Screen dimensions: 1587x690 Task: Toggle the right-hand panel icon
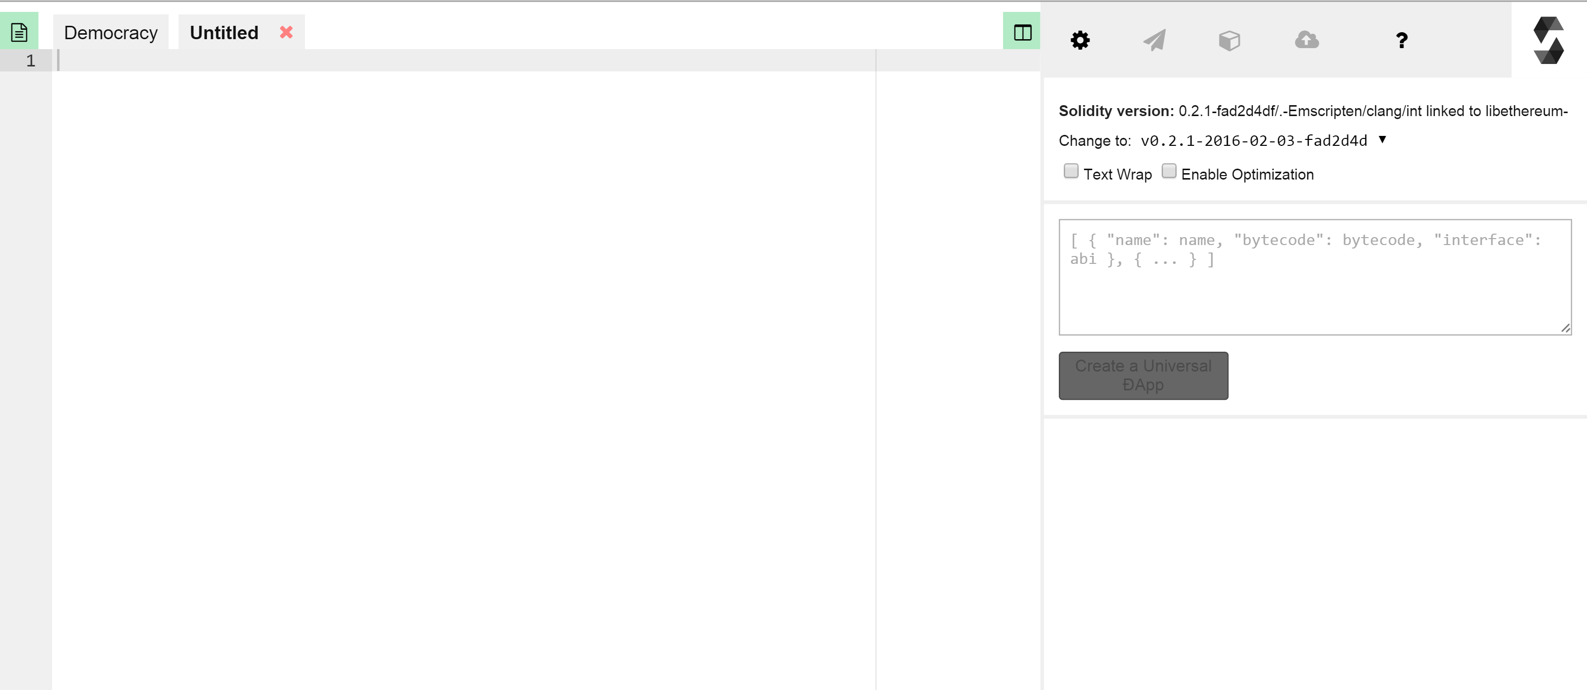click(x=1022, y=32)
